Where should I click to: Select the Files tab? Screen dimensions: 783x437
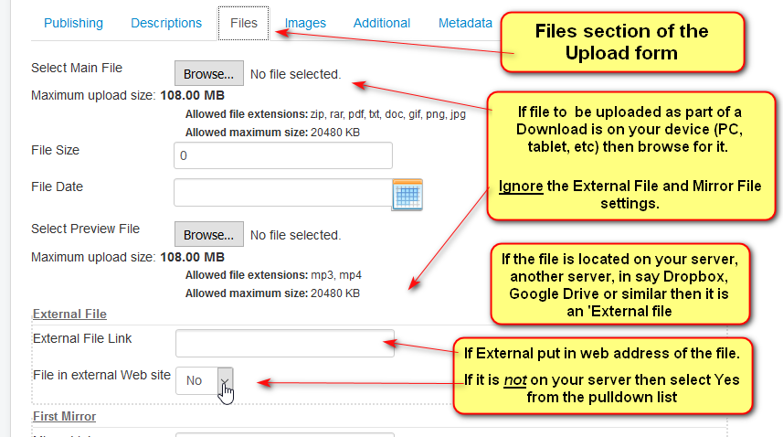tap(244, 23)
